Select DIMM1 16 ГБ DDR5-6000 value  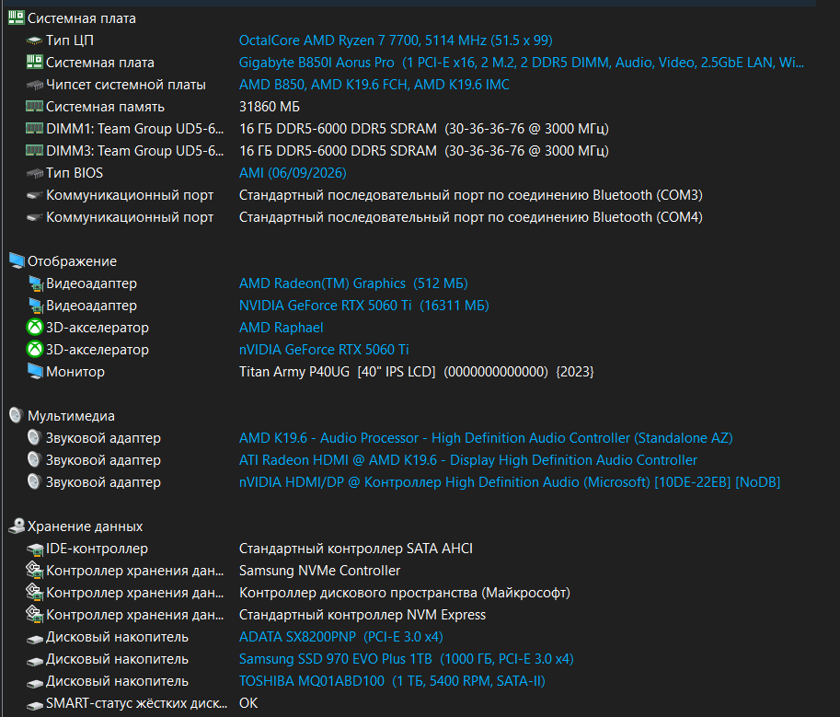423,129
